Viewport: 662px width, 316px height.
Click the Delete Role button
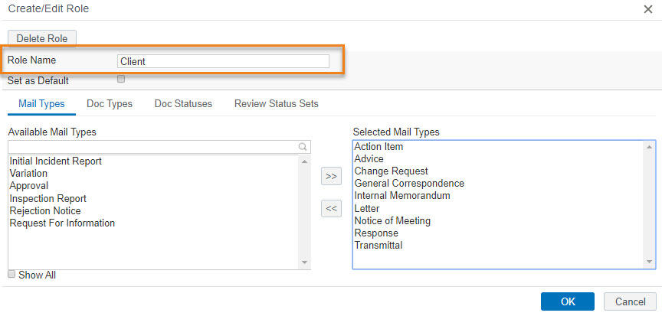42,38
